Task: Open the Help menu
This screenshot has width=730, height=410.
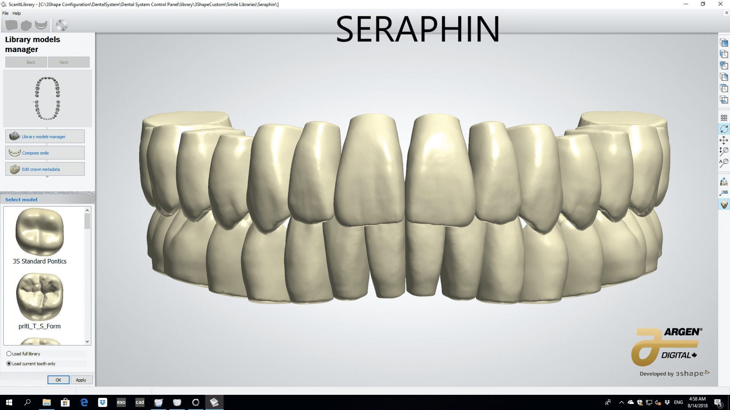Action: coord(16,13)
